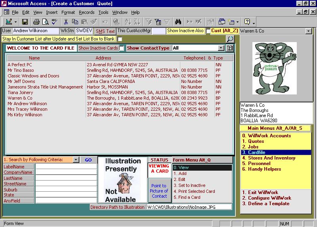Toggle the Show Inactive Also checkbox
Image resolution: width=317 pixels, height=227 pixels.
coord(208,31)
